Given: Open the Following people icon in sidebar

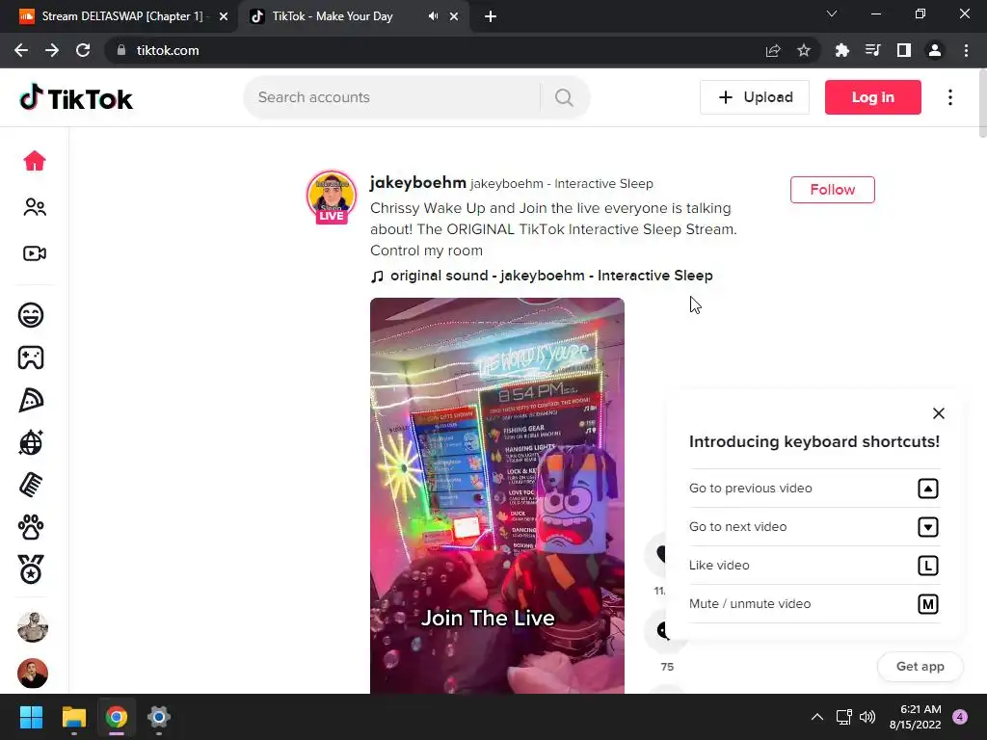Looking at the screenshot, I should (x=35, y=207).
